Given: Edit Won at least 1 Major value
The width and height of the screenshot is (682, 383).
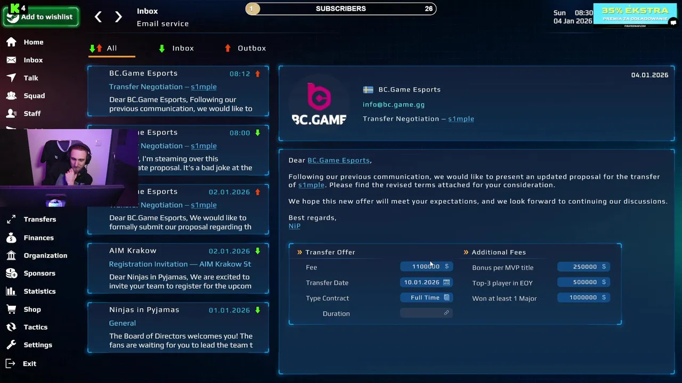Looking at the screenshot, I should click(x=583, y=297).
